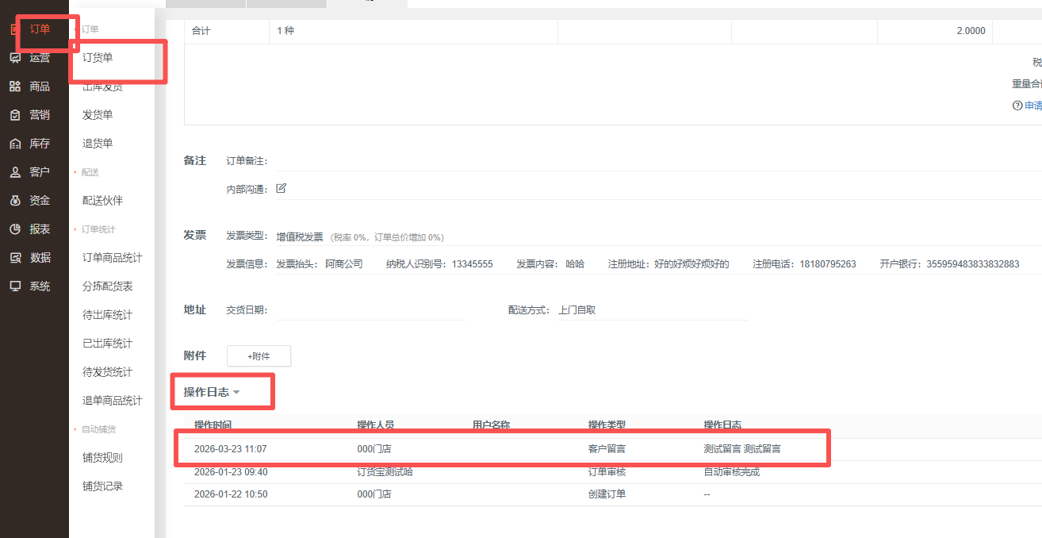This screenshot has height=538, width=1042.
Task: Click registered phone 18180795263
Action: (x=828, y=264)
